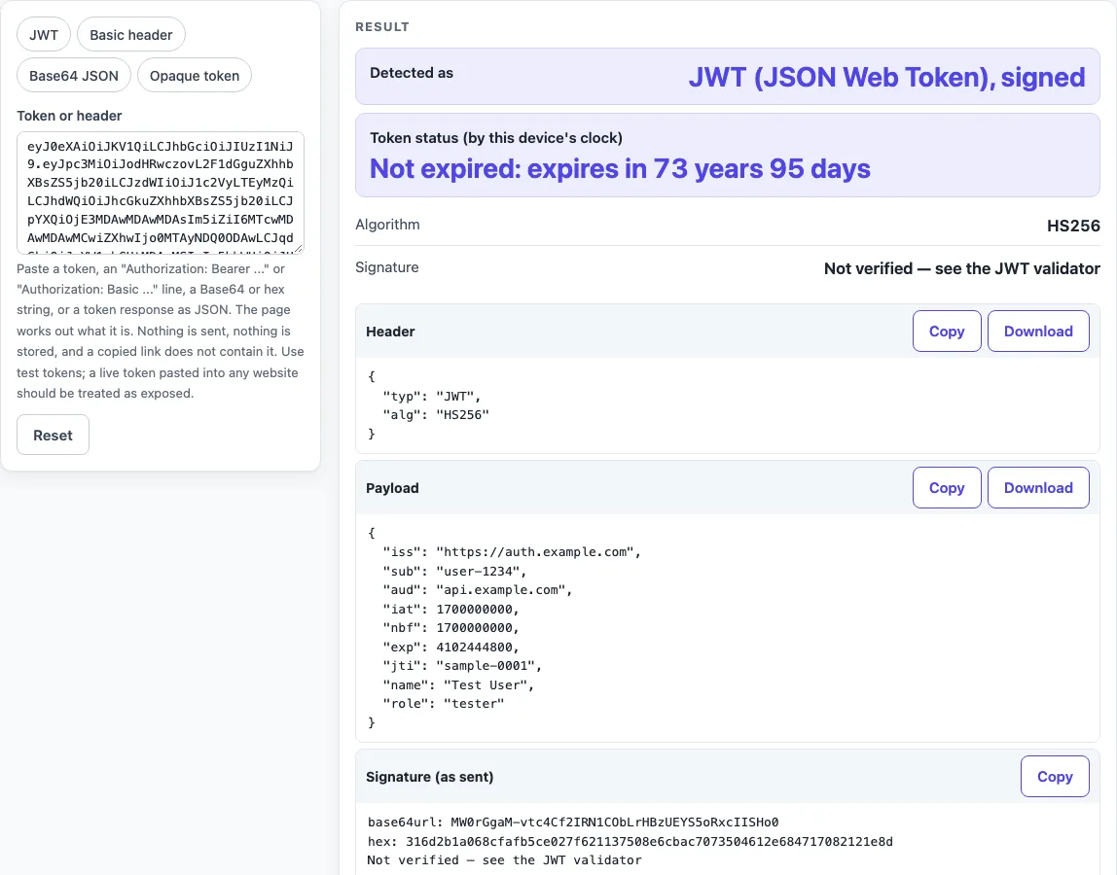This screenshot has height=875, width=1117.
Task: Click the hex signature value line
Action: [x=630, y=842]
